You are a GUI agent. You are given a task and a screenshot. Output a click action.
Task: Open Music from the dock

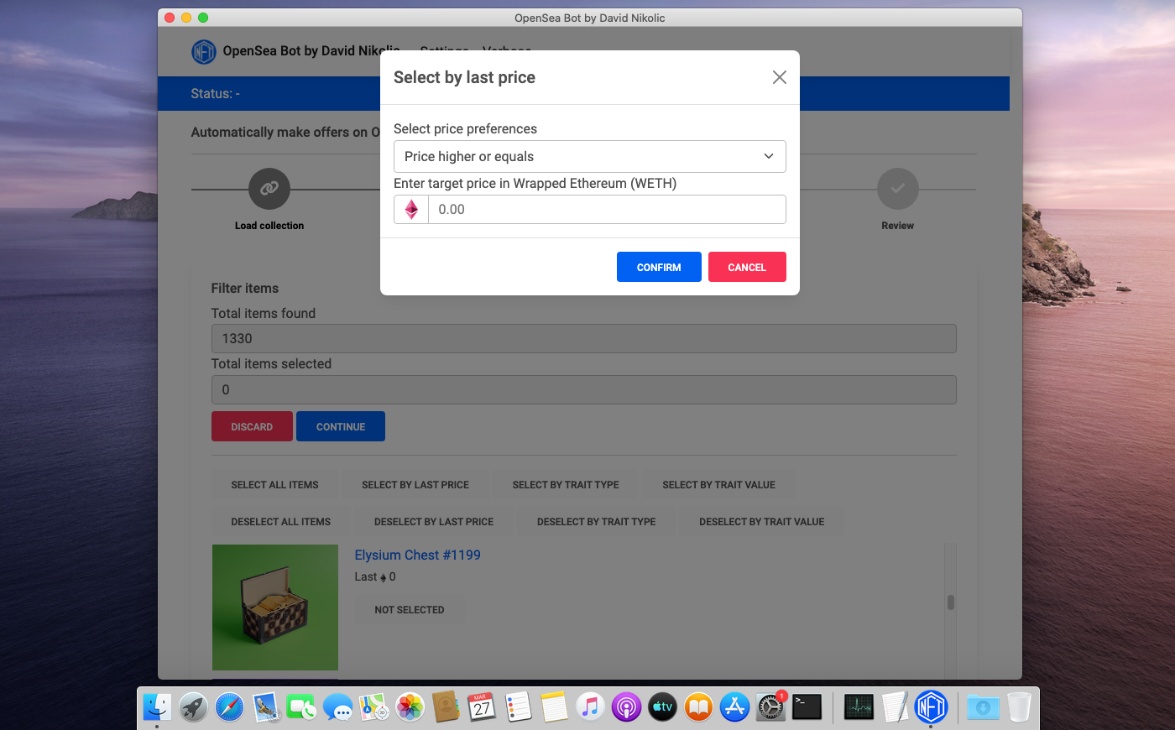[x=590, y=707]
